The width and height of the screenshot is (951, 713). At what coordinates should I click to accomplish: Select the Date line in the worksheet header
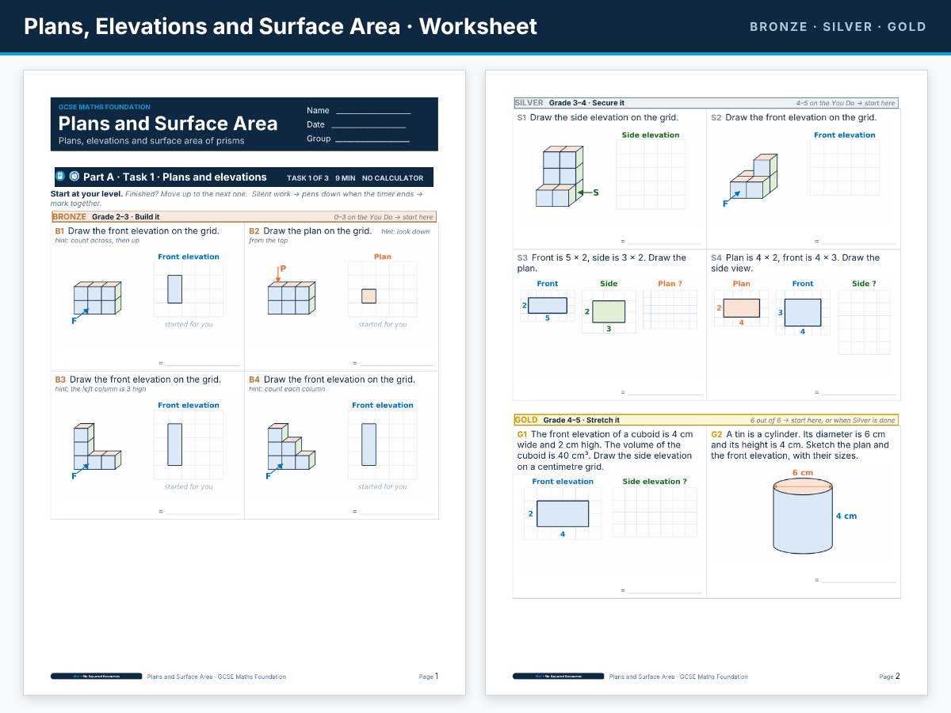pyautogui.click(x=369, y=125)
